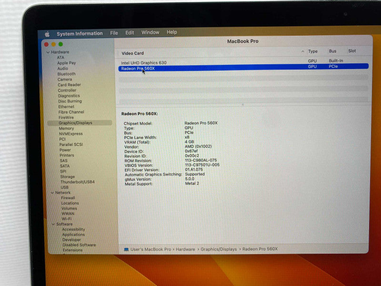Select Parallel SCSI in sidebar
The width and height of the screenshot is (381, 286).
tap(71, 144)
